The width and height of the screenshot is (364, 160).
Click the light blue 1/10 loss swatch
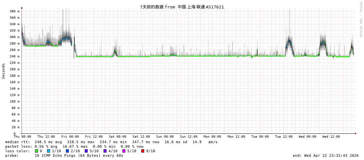pyautogui.click(x=48, y=151)
